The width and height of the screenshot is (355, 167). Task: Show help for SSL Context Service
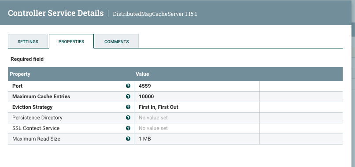(x=128, y=128)
